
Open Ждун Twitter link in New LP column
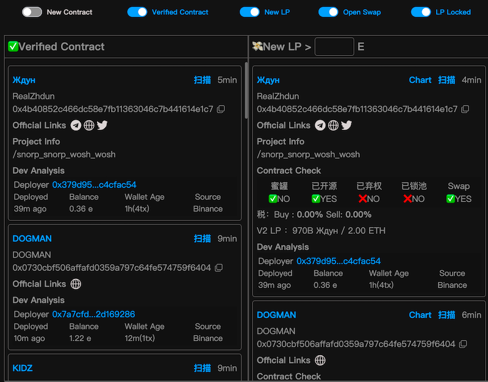point(346,125)
